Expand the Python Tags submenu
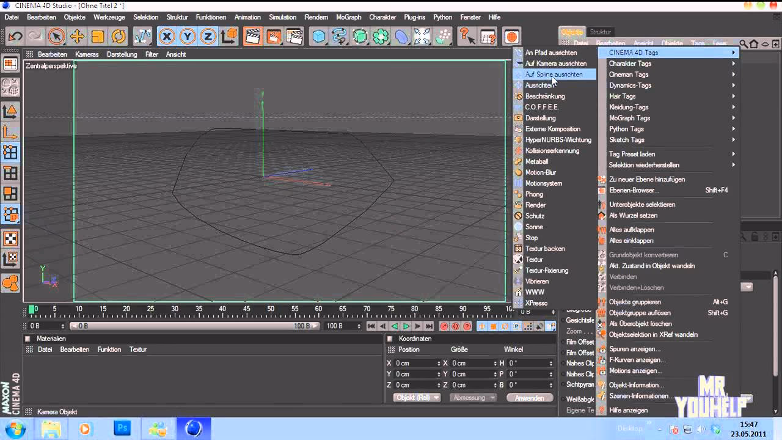Screen dimensions: 782x440 coord(669,129)
